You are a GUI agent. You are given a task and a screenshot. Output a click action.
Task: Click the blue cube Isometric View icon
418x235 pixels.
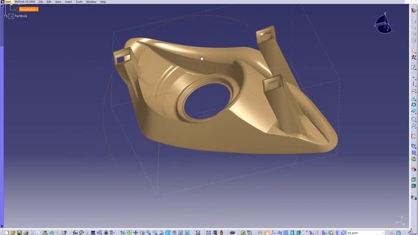click(x=168, y=232)
